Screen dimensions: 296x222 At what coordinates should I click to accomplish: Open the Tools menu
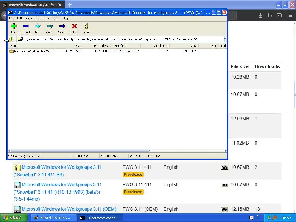tap(56, 18)
